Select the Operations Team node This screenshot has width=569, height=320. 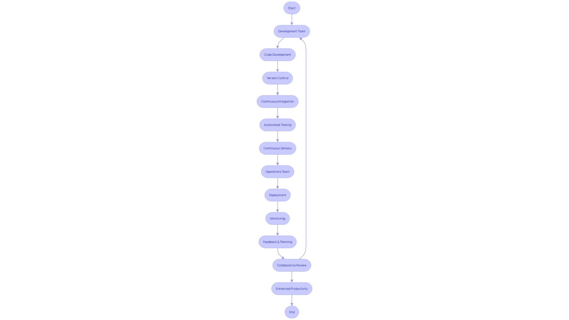(277, 171)
